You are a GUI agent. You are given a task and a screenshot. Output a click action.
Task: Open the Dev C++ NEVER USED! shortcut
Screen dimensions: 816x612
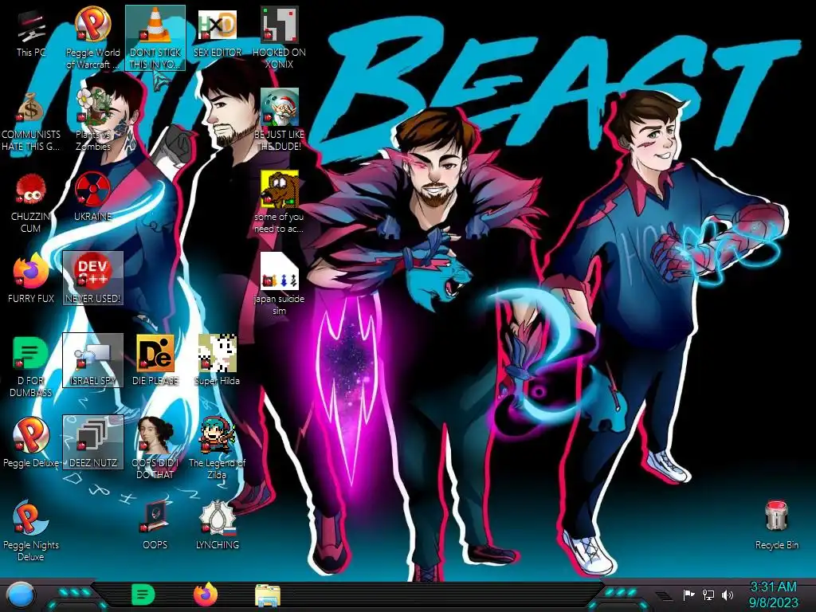(x=92, y=278)
